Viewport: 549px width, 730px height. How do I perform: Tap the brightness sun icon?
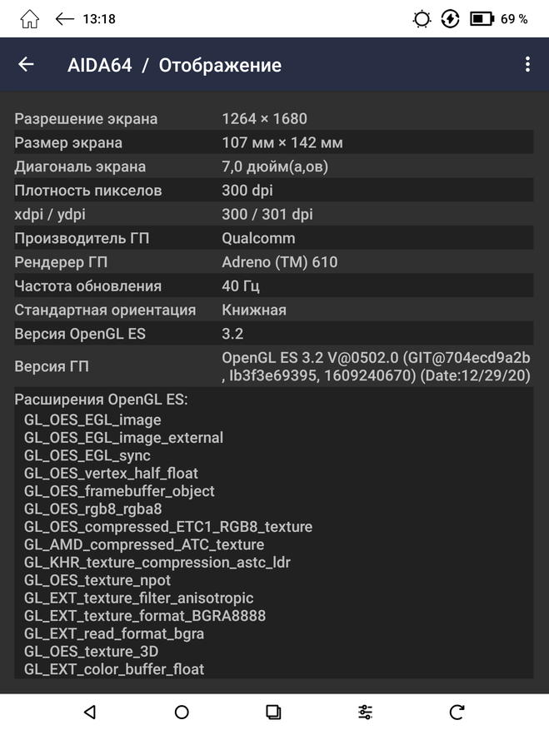pyautogui.click(x=422, y=18)
